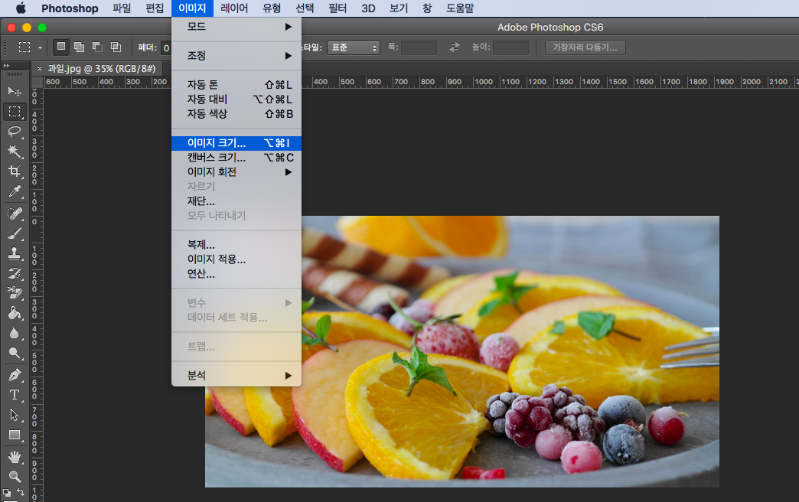This screenshot has height=502, width=799.
Task: Expand the 조정 submenu
Action: click(x=236, y=56)
